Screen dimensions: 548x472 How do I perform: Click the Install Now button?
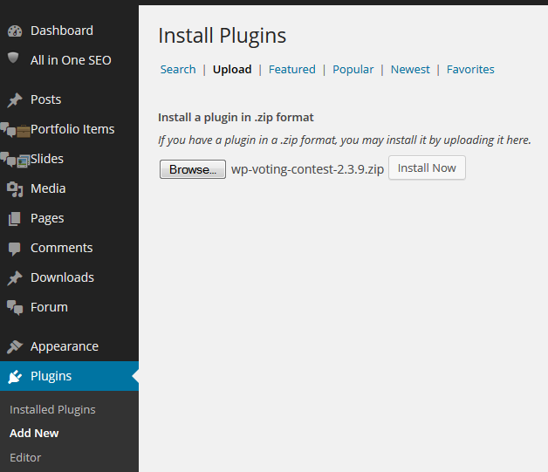point(427,168)
